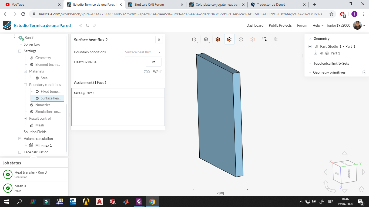Image resolution: width=369 pixels, height=207 pixels.
Task: Collapse the Geometry primitives section
Action: tap(310, 72)
